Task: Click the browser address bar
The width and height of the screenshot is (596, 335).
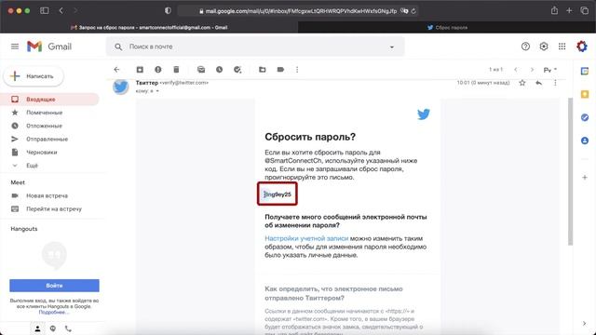Action: (x=298, y=11)
